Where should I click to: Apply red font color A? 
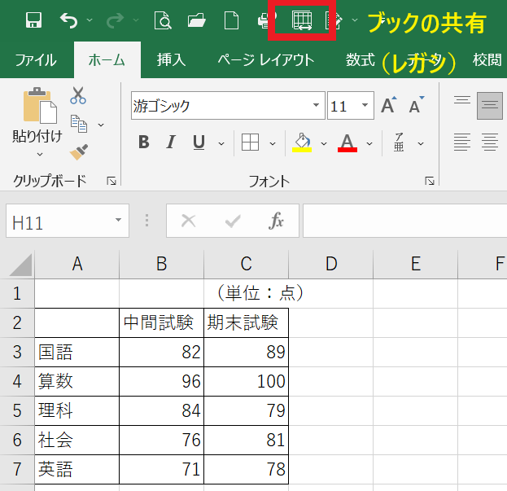pyautogui.click(x=347, y=142)
